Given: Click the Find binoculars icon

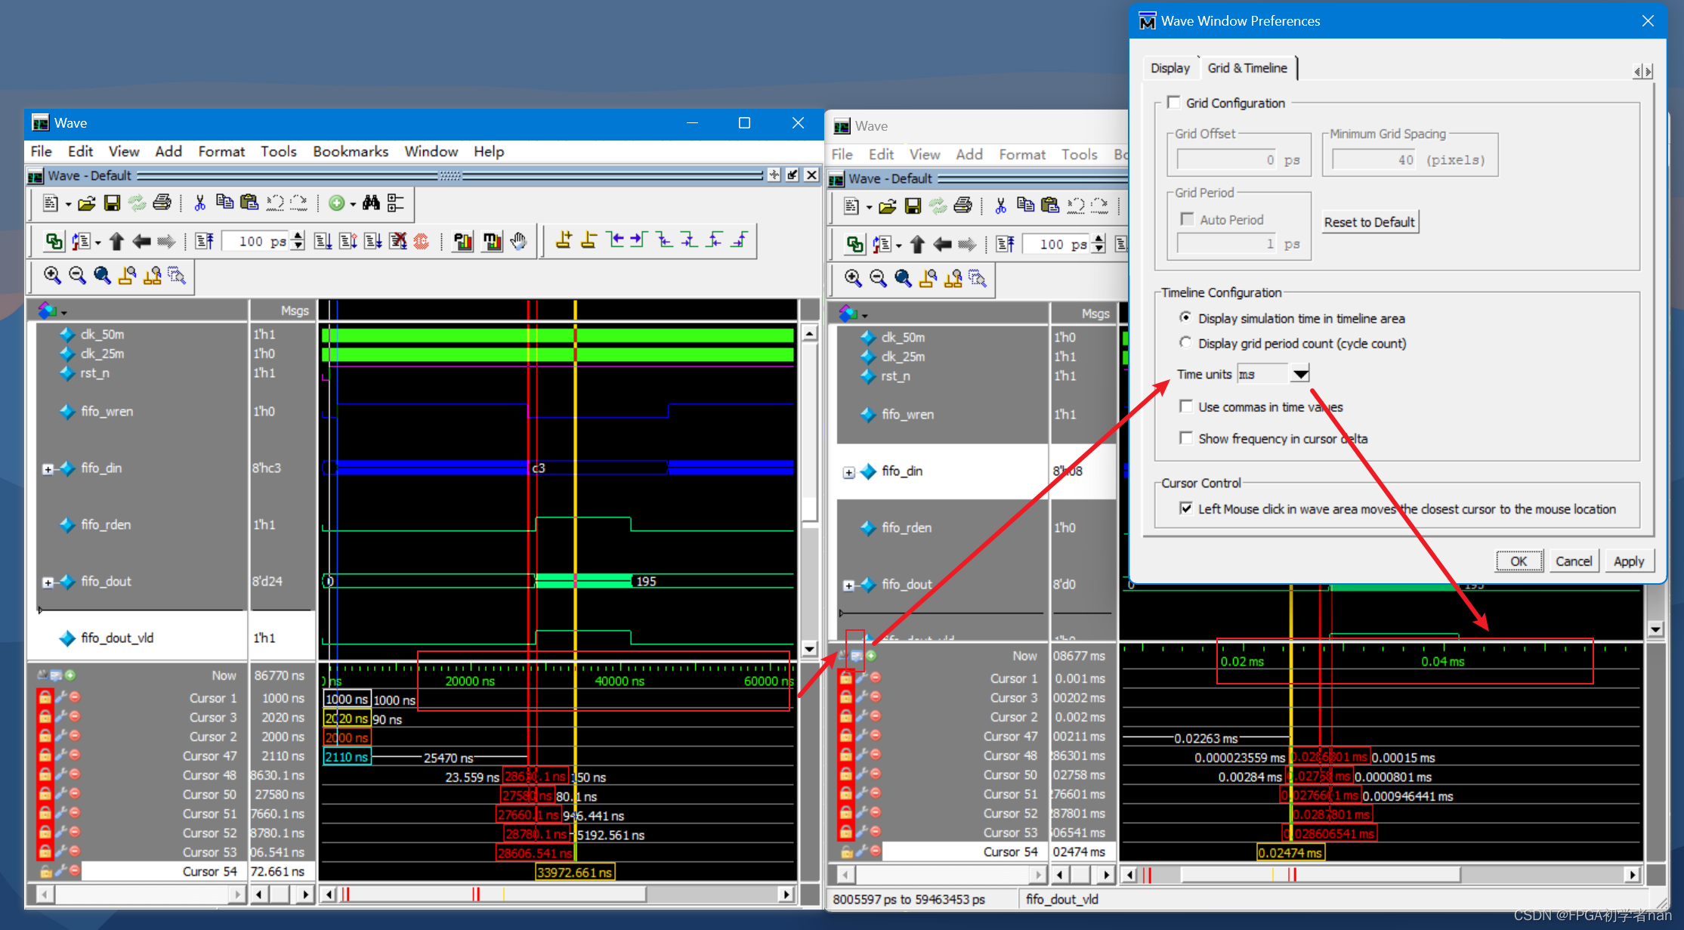Looking at the screenshot, I should click(x=371, y=202).
